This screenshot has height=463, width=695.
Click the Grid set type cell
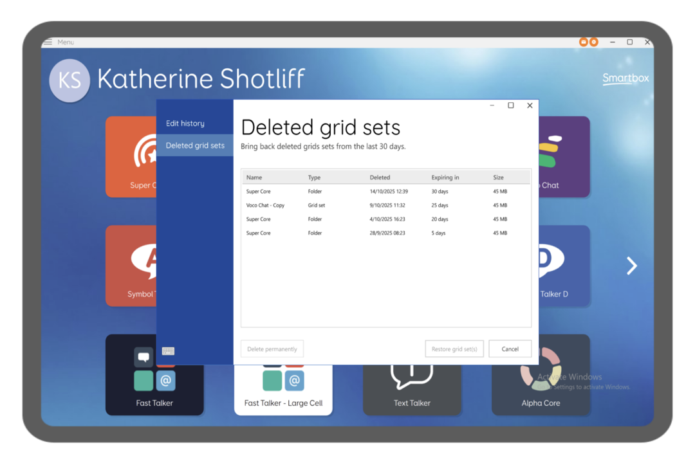click(x=316, y=205)
